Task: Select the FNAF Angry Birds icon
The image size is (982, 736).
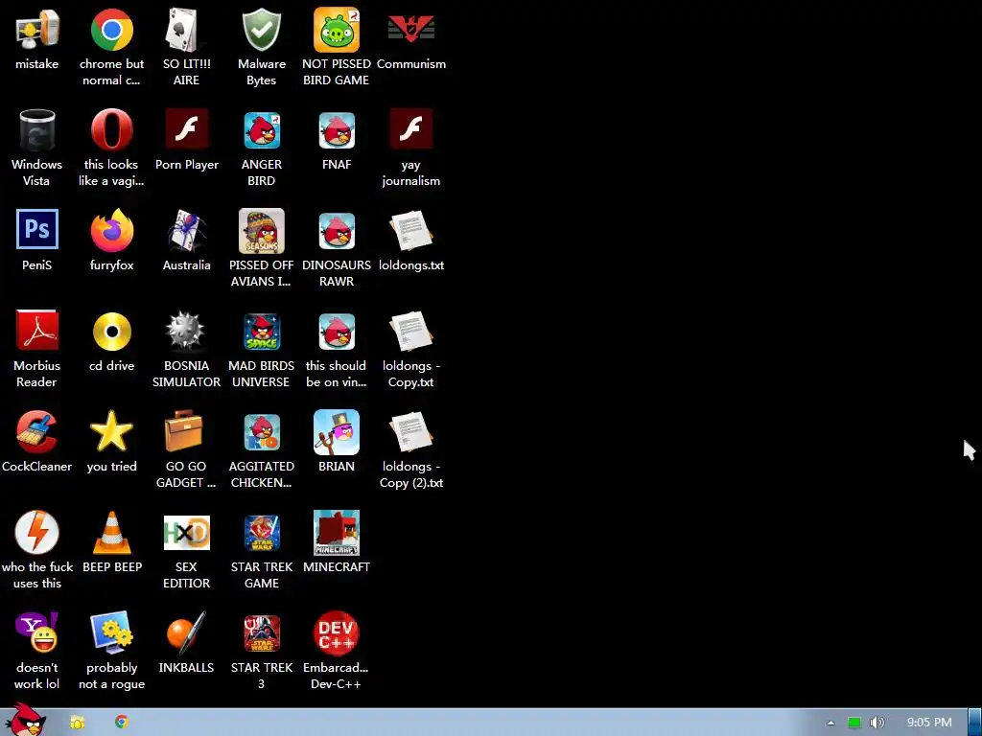Action: coord(337,130)
